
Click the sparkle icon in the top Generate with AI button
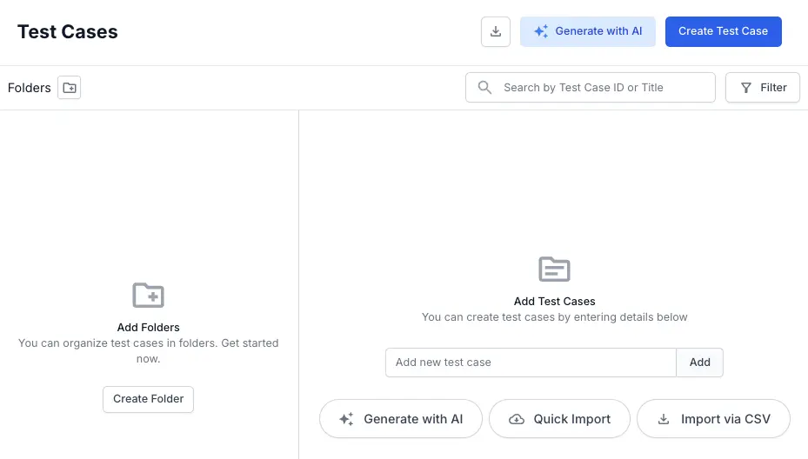541,31
